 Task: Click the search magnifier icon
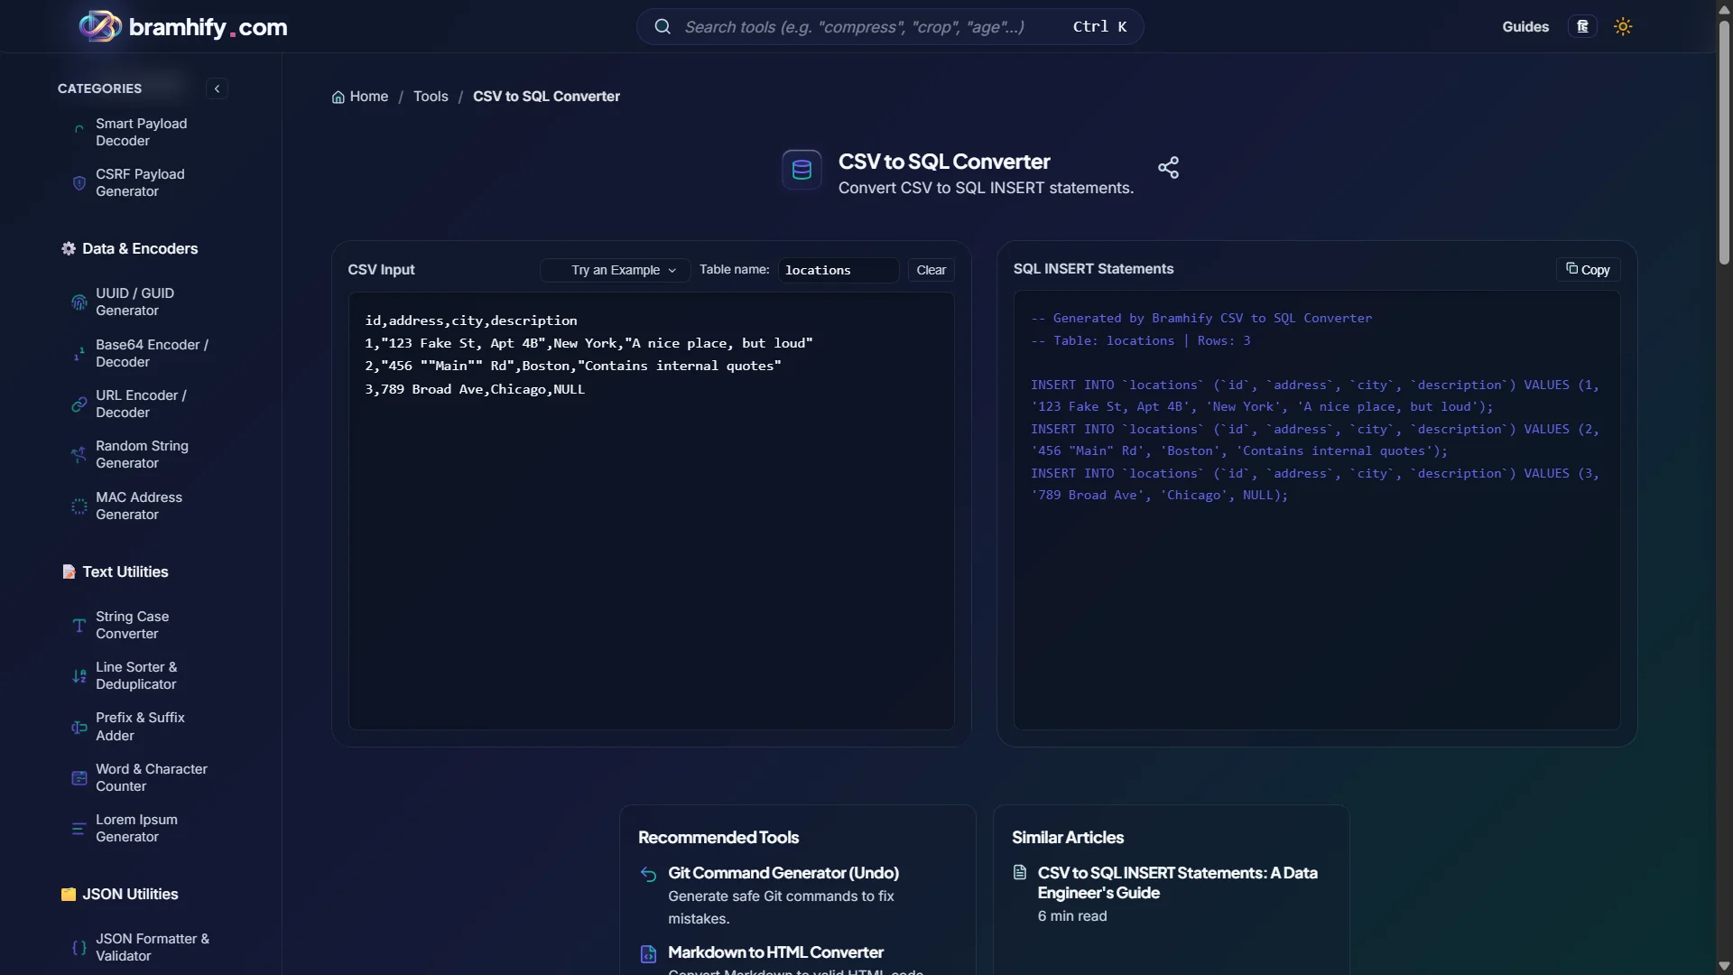[663, 26]
